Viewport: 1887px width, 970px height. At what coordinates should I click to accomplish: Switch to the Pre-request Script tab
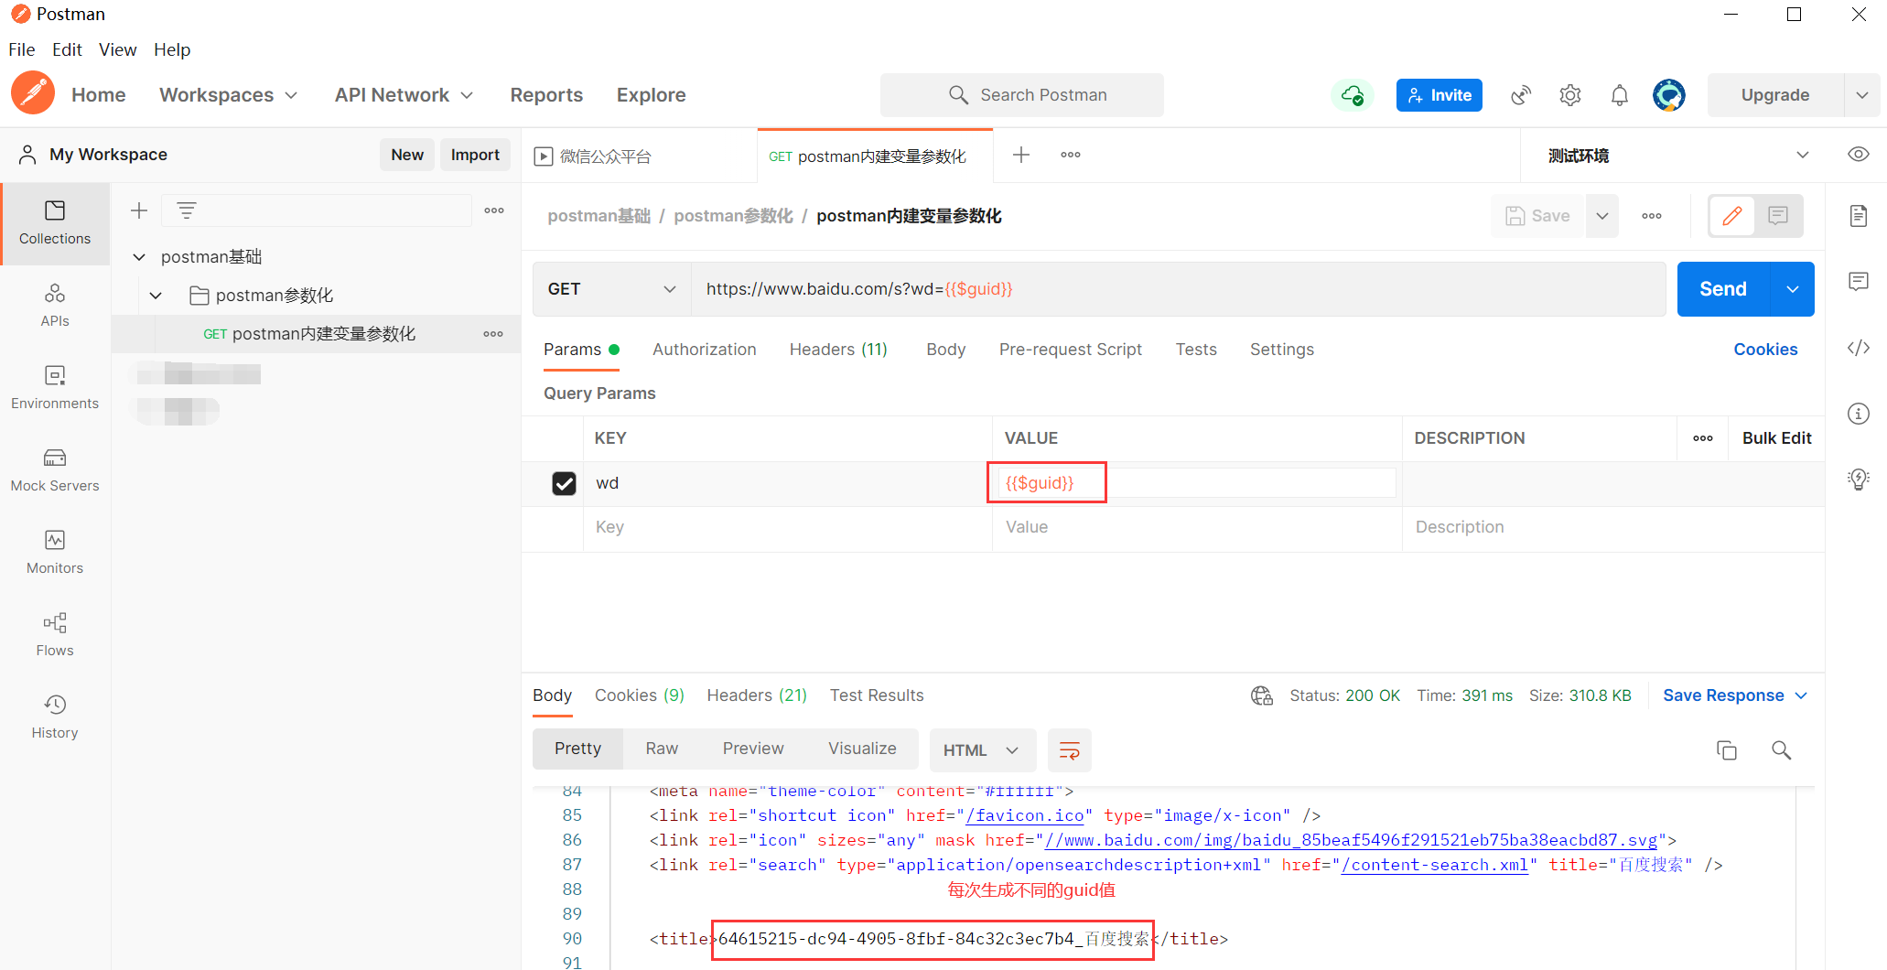click(x=1070, y=350)
